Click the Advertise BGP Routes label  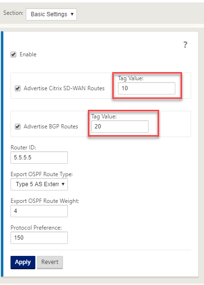(51, 127)
